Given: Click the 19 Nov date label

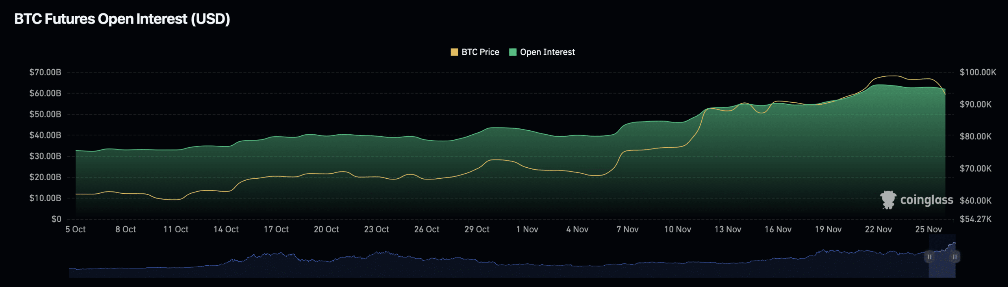Looking at the screenshot, I should (828, 229).
